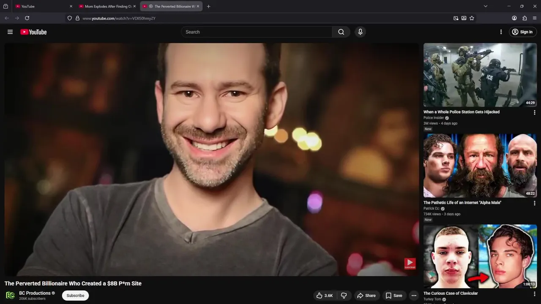Viewport: 541px width, 304px height.
Task: Open "When a Whole Police Station Gets Hijacked" title
Action: pos(462,112)
